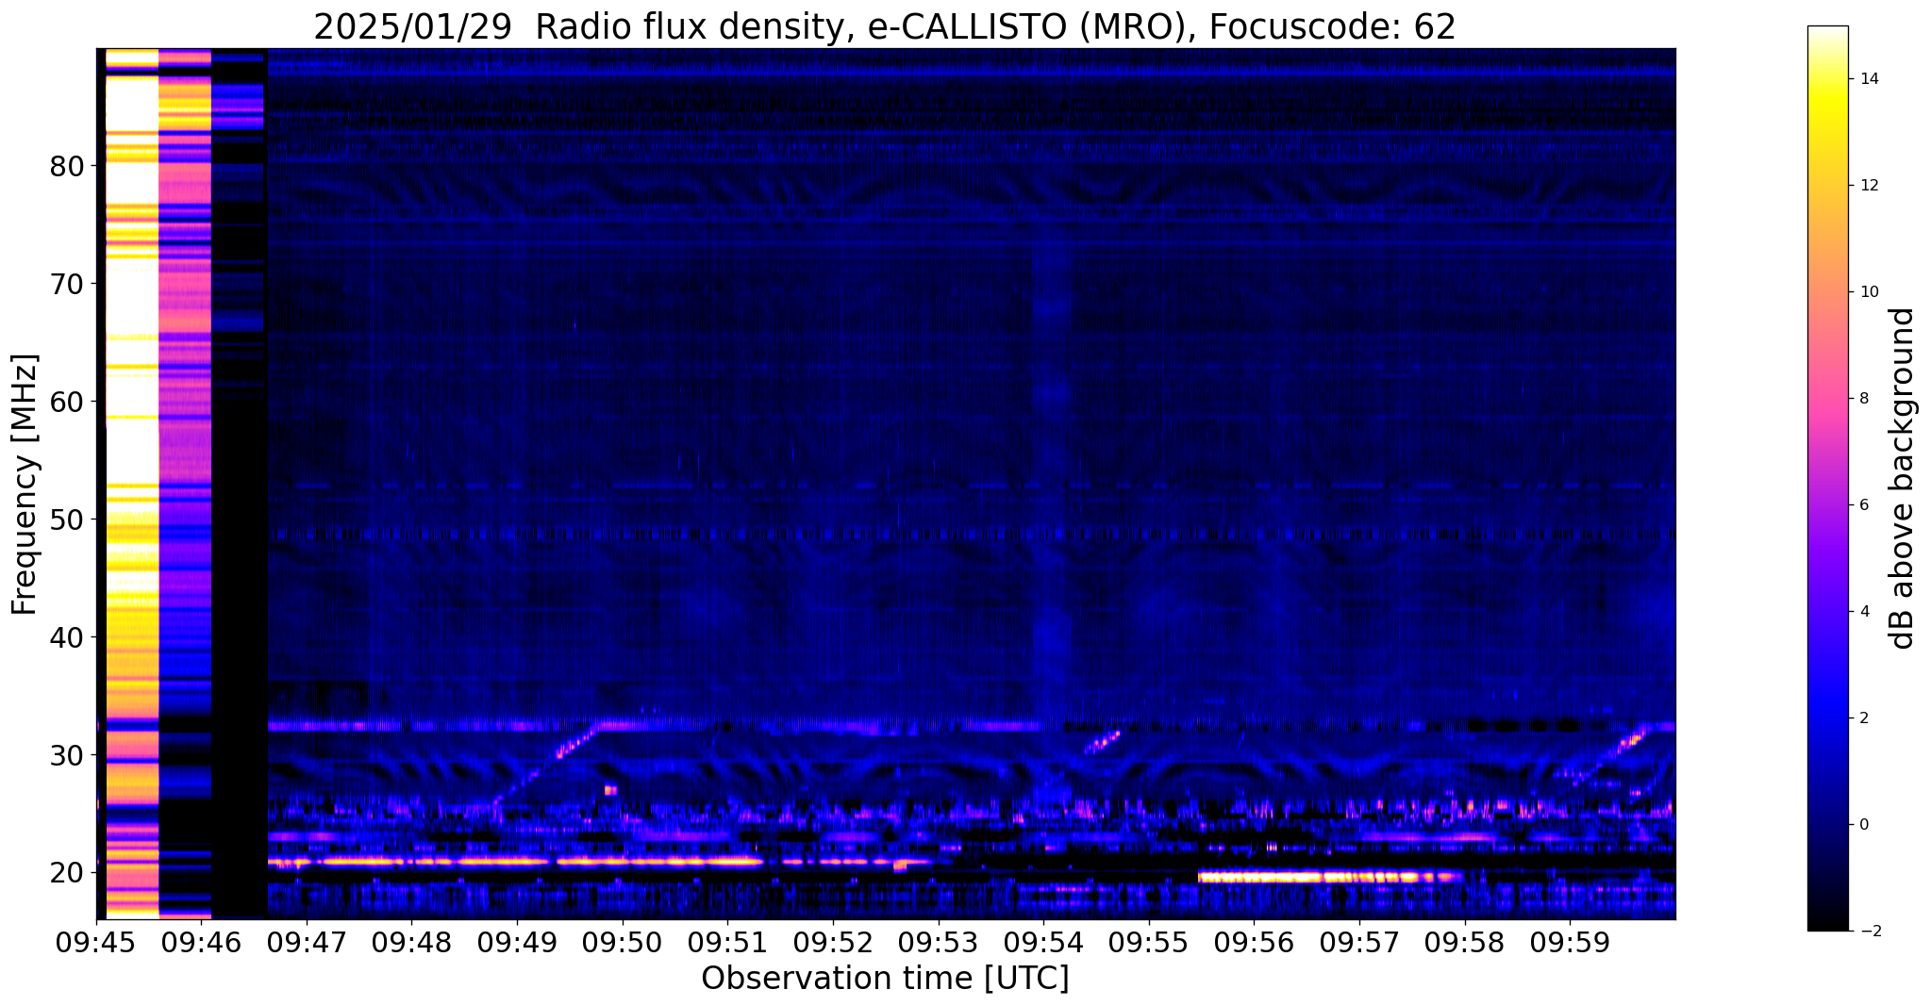Click the 09:45 time tick label

click(96, 943)
